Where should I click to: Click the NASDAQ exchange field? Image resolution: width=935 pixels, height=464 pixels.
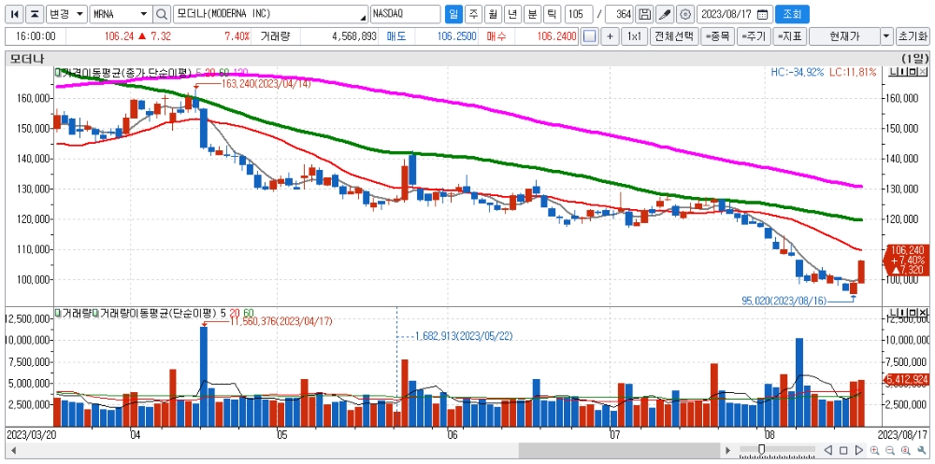pyautogui.click(x=405, y=14)
